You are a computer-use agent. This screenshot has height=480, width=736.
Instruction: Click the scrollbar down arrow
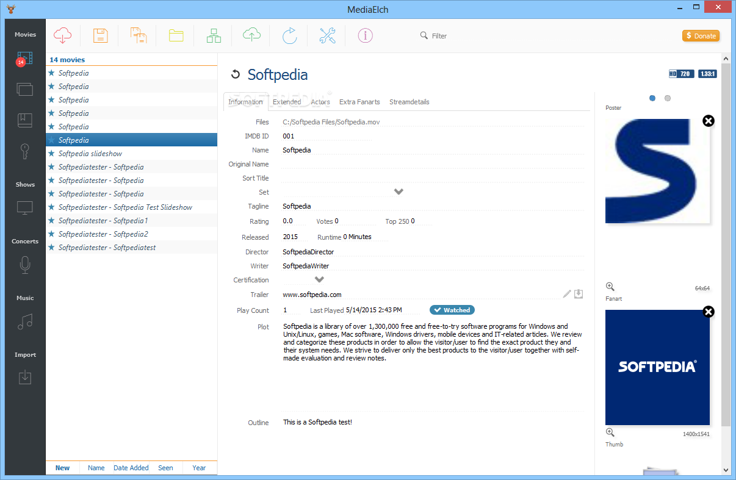click(726, 470)
